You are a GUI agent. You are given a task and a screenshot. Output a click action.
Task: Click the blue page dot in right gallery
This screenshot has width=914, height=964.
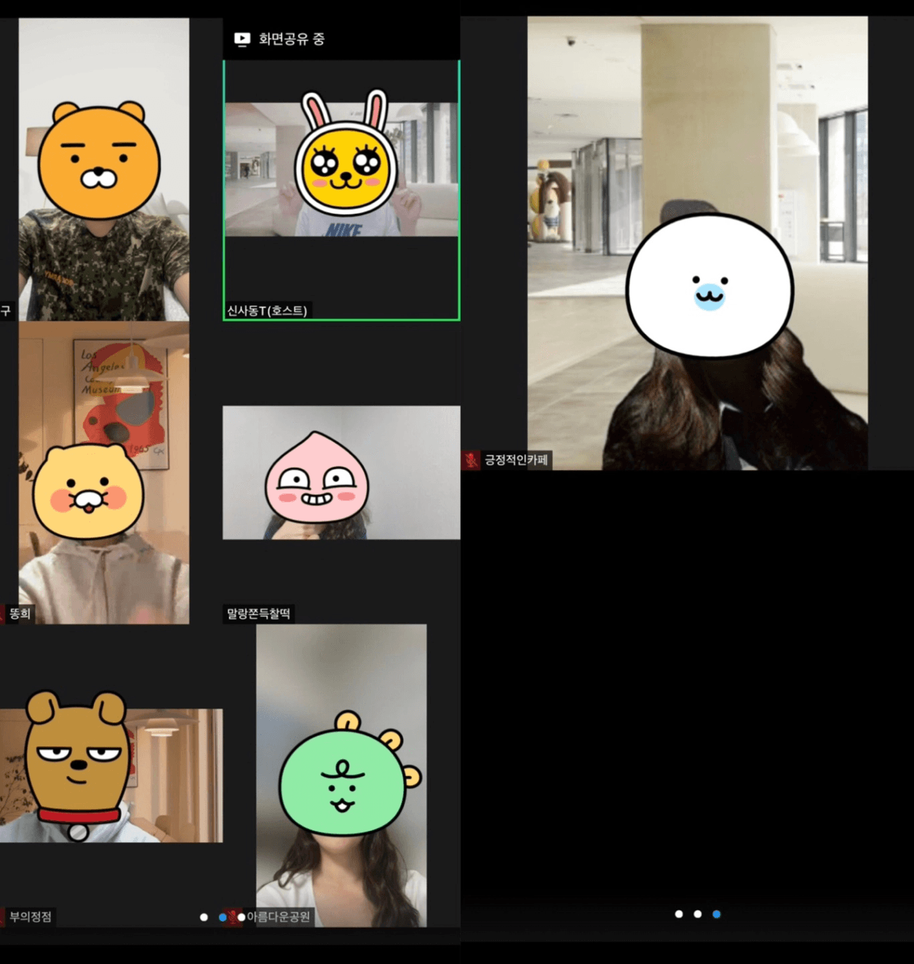716,914
